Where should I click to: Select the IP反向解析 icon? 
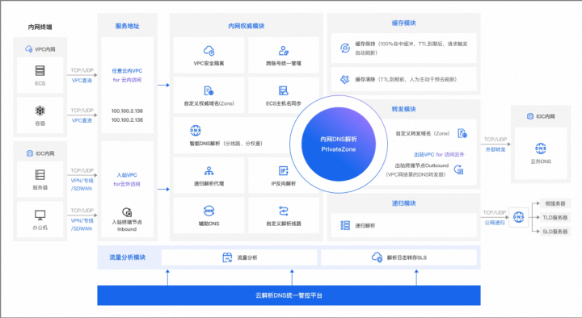284,171
